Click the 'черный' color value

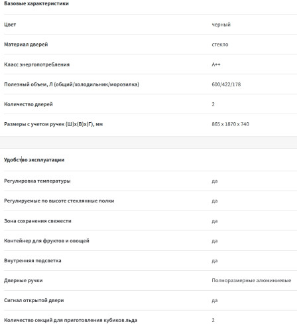[221, 25]
